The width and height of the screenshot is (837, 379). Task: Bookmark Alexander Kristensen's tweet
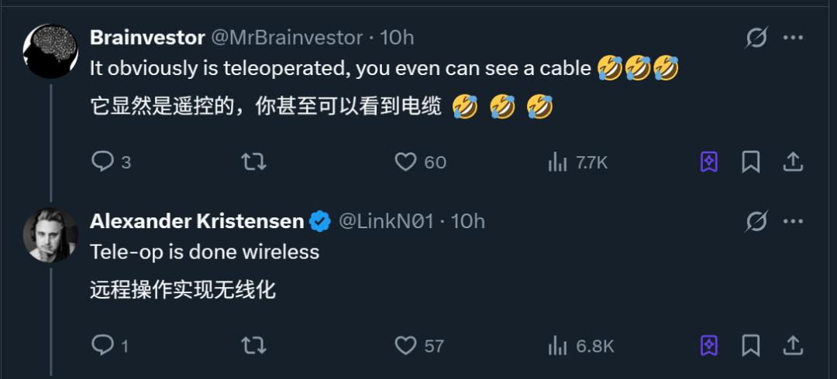pyautogui.click(x=750, y=346)
